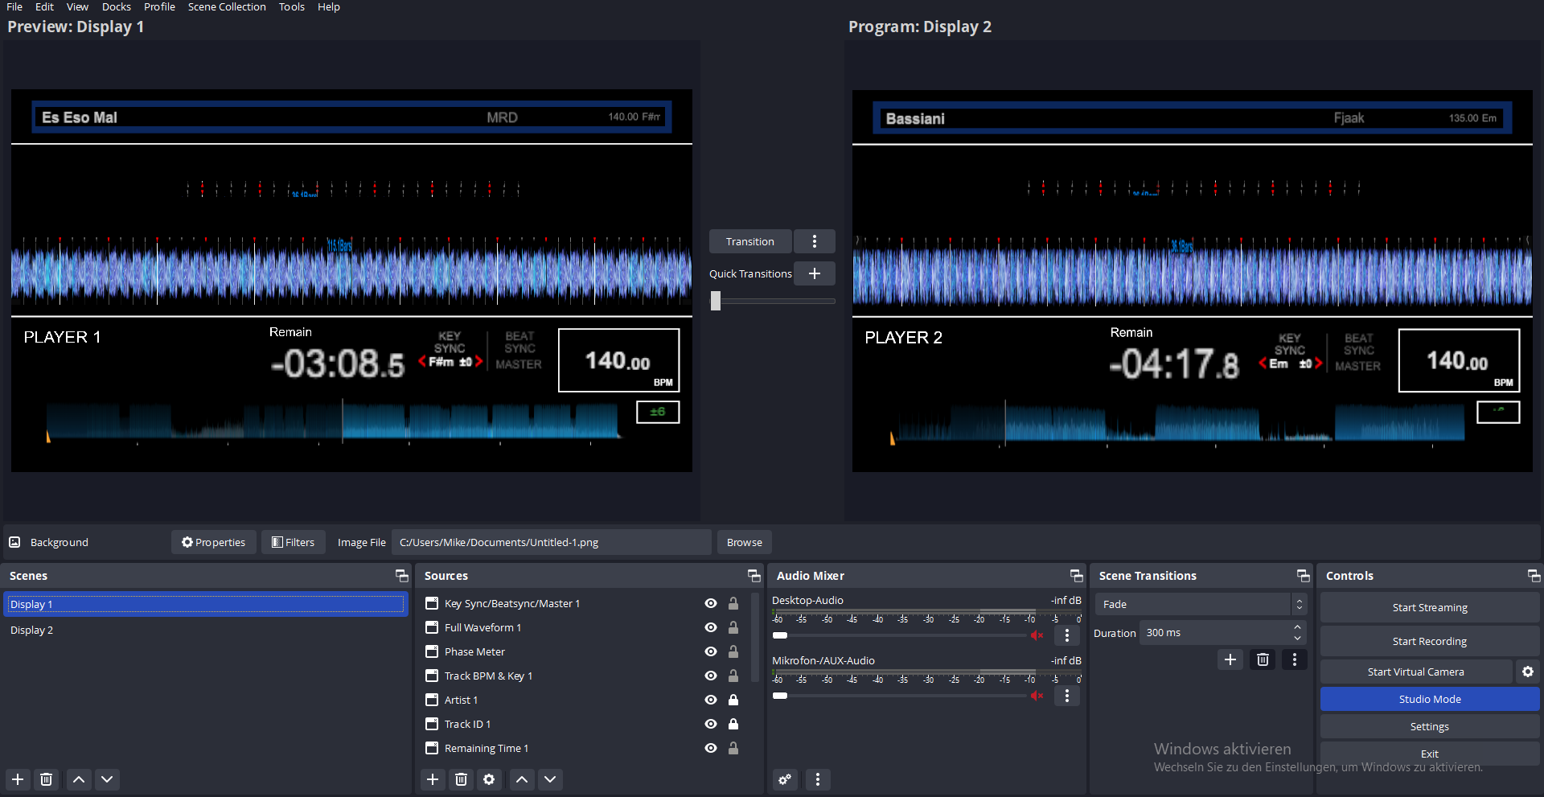This screenshot has height=797, width=1544.
Task: Move the selected source down
Action: (550, 779)
